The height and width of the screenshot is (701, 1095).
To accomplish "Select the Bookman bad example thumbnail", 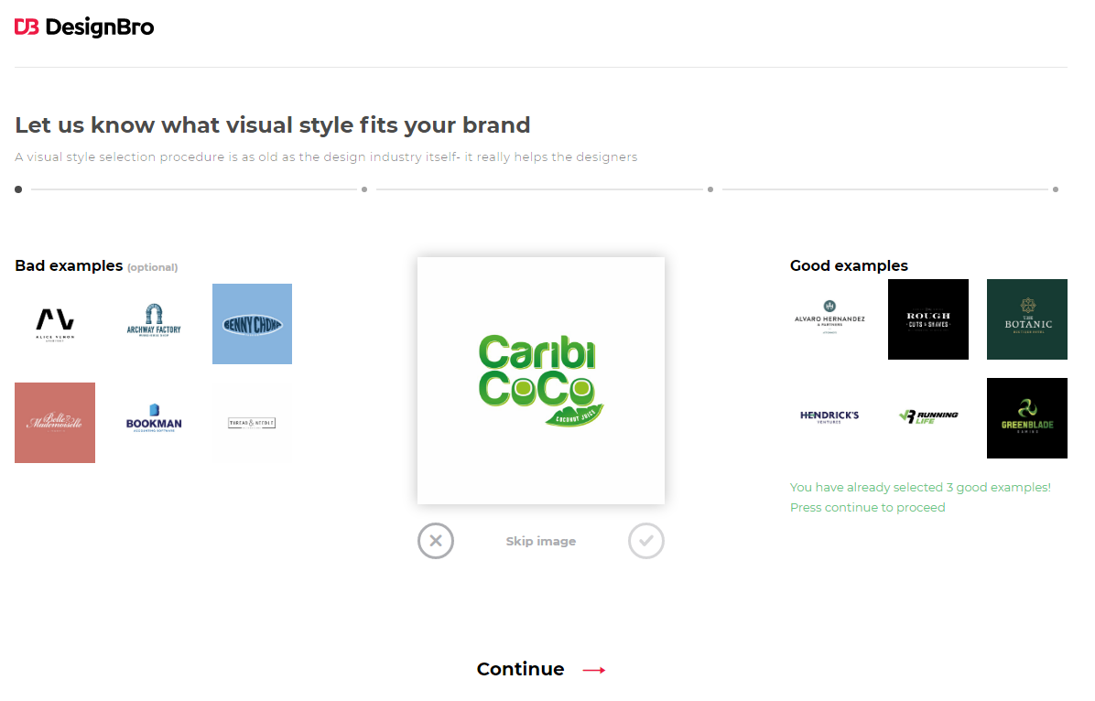I will pyautogui.click(x=154, y=423).
